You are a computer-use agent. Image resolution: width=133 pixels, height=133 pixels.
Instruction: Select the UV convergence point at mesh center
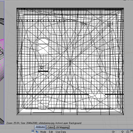(70, 61)
